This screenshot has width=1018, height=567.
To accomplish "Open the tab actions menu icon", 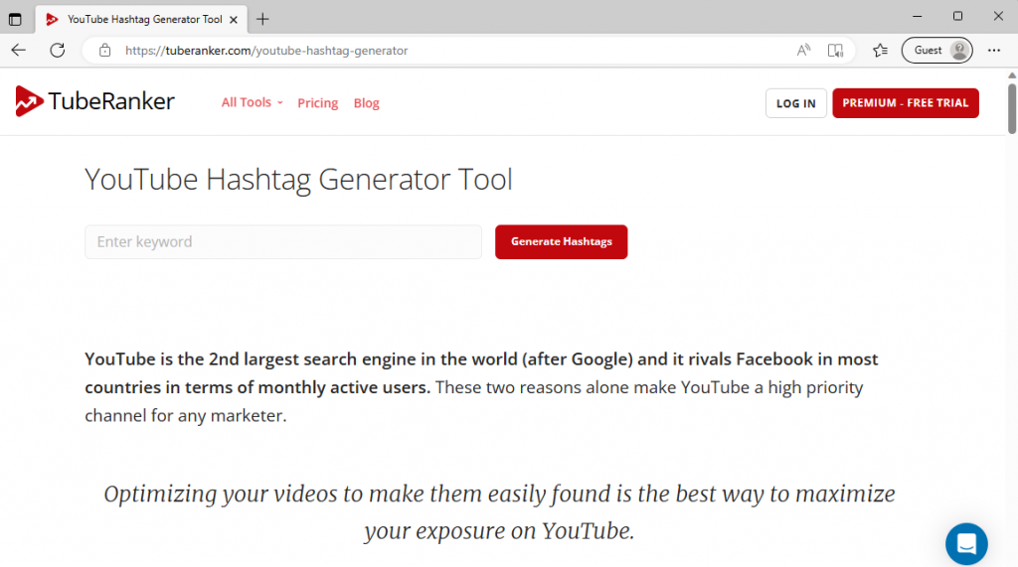I will tap(15, 19).
